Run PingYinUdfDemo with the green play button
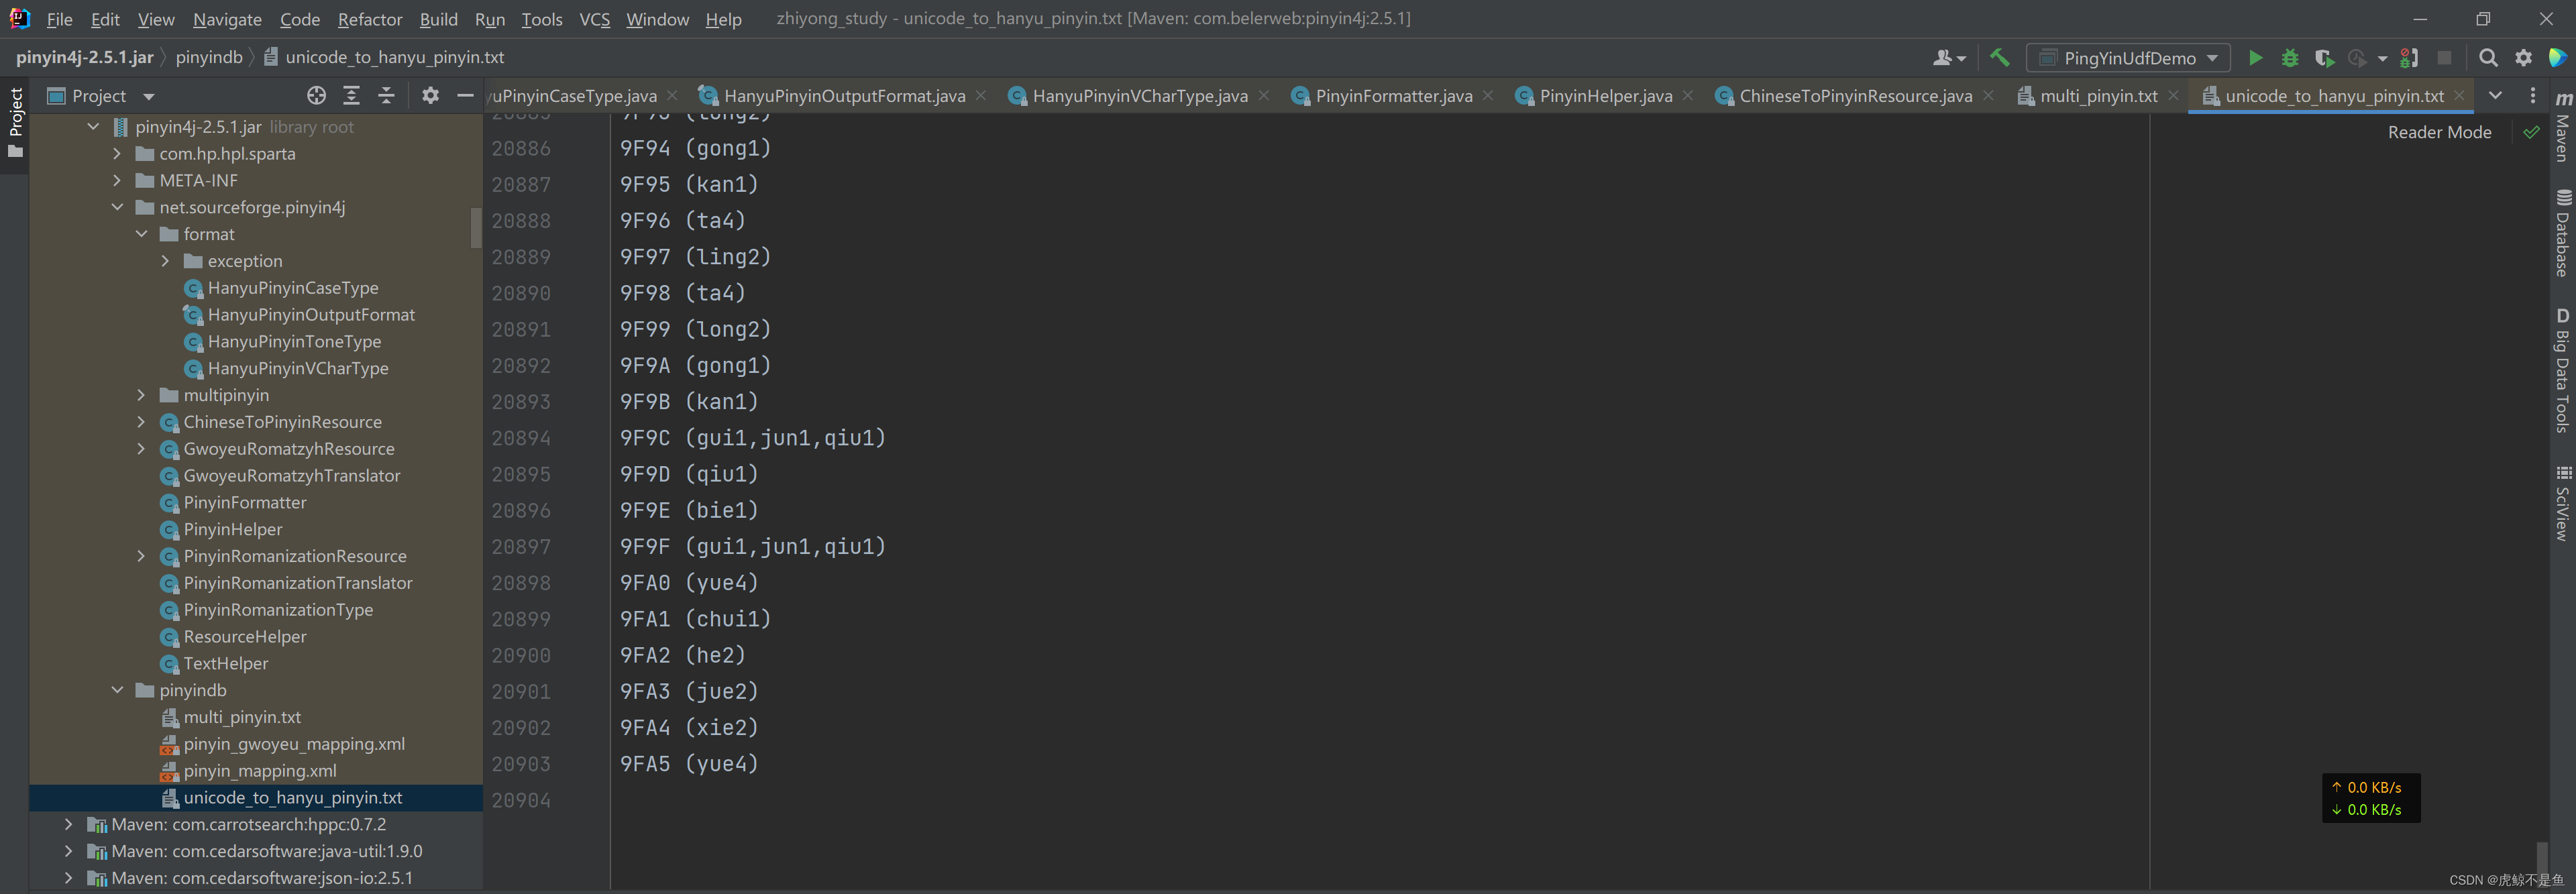The image size is (2576, 894). (x=2255, y=58)
